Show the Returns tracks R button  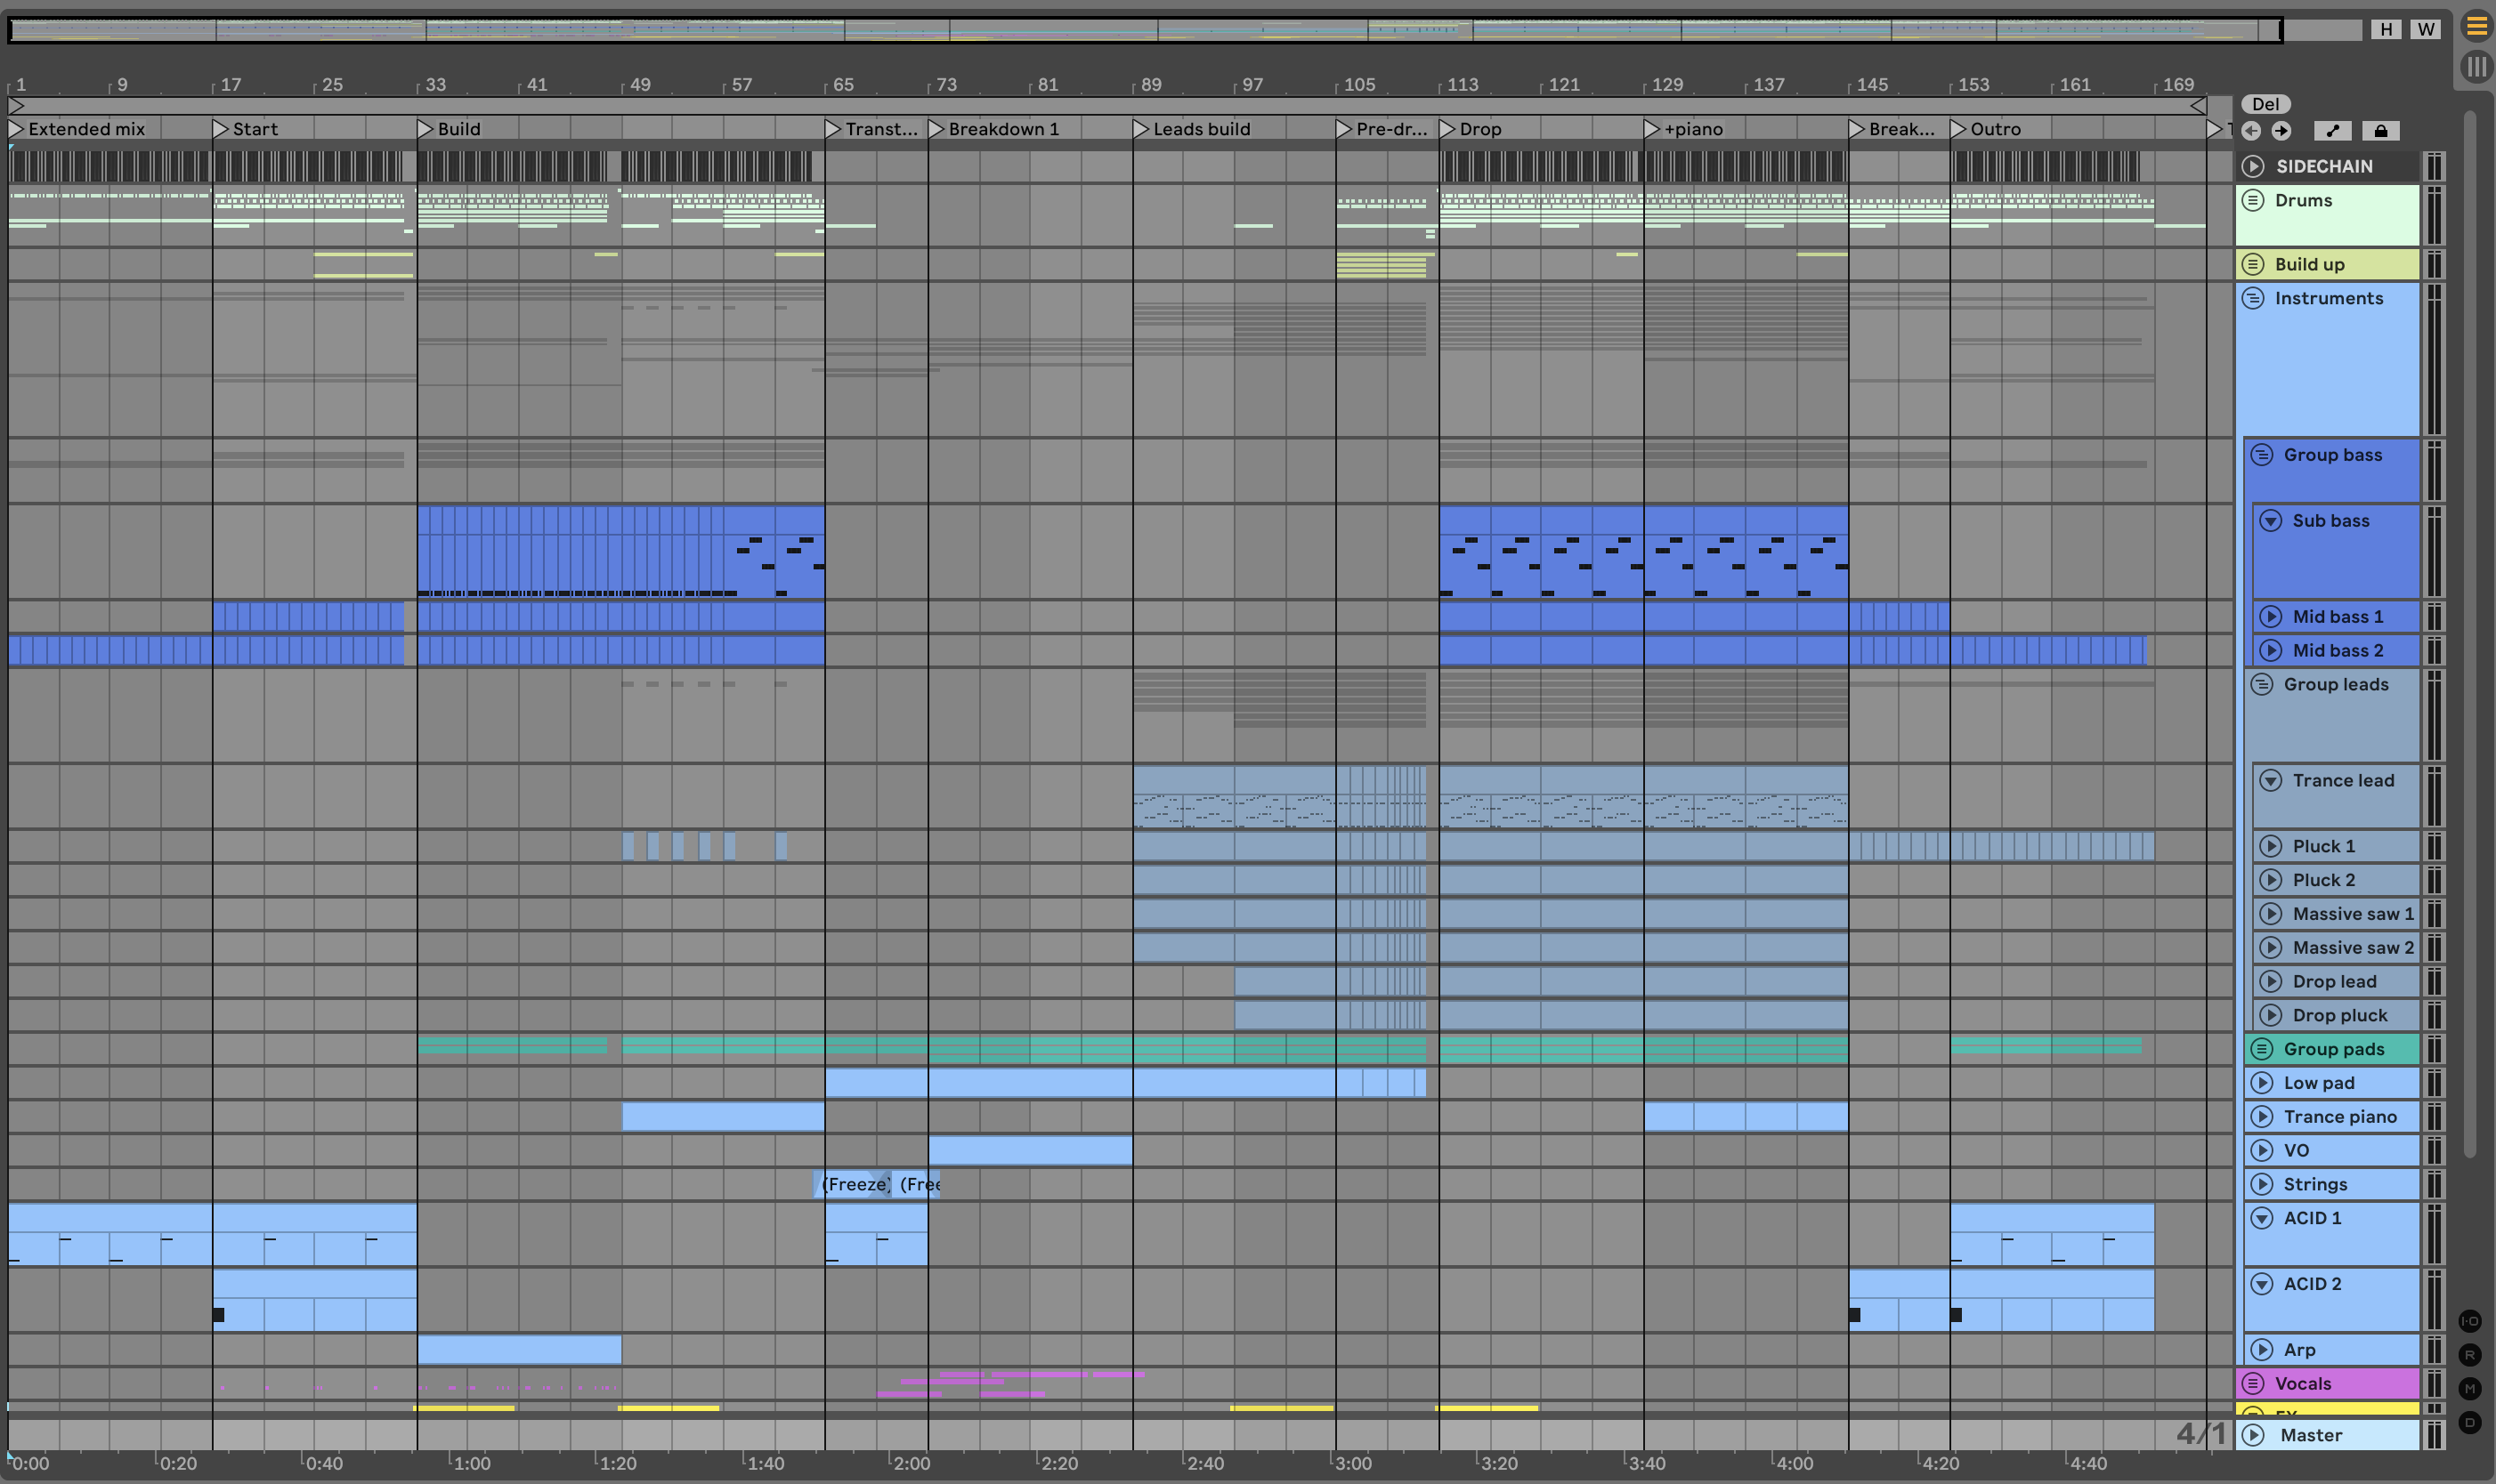[x=2469, y=1355]
